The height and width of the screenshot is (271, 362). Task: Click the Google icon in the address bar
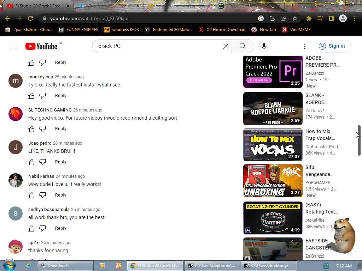261,18
